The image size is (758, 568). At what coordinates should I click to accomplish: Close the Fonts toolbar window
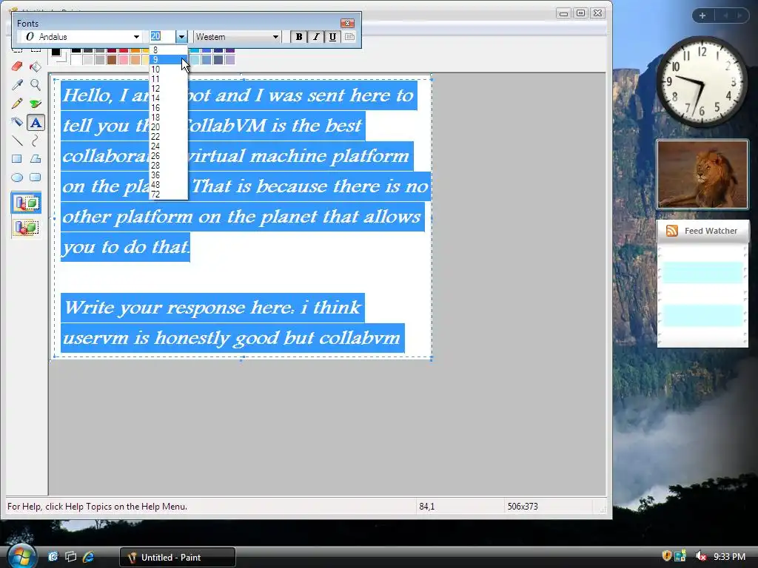pos(347,23)
